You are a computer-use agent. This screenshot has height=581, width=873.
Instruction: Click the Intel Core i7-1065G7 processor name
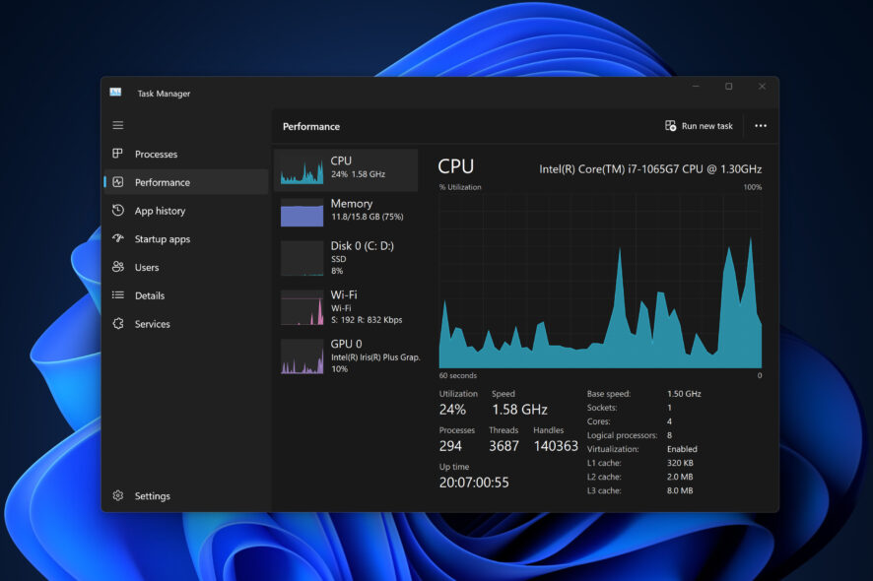650,169
